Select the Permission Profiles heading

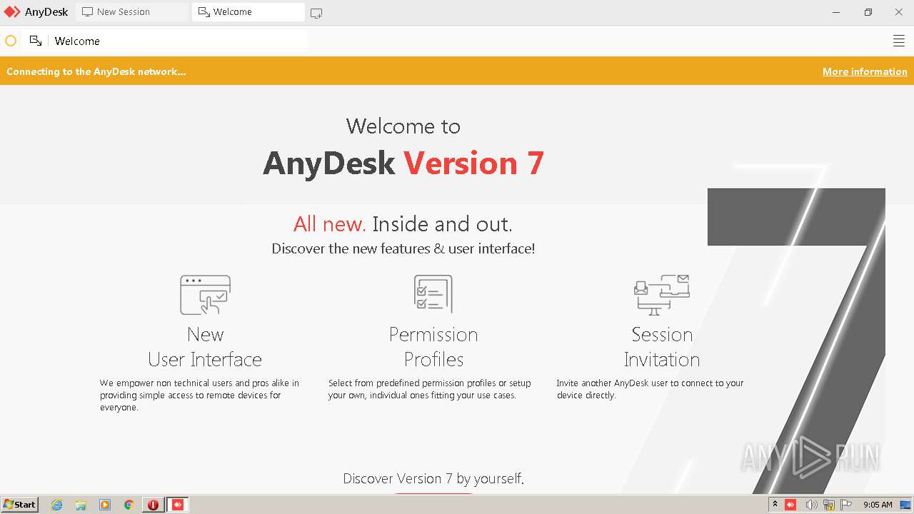pos(433,347)
